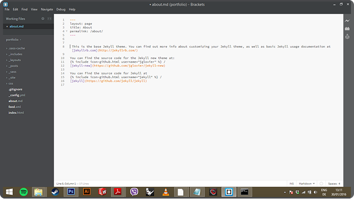Image resolution: width=354 pixels, height=199 pixels.
Task: Click the 'layout: page' line
Action: [x=81, y=24]
